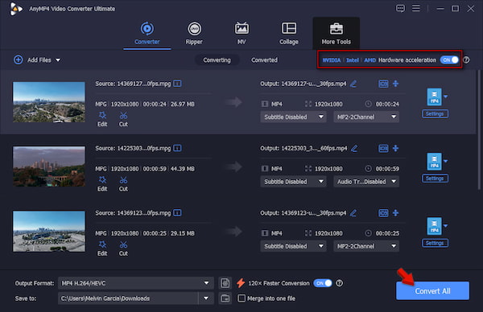483x312 pixels.
Task: Choose MP4 format icon for 14225303 file
Action: tap(435, 162)
